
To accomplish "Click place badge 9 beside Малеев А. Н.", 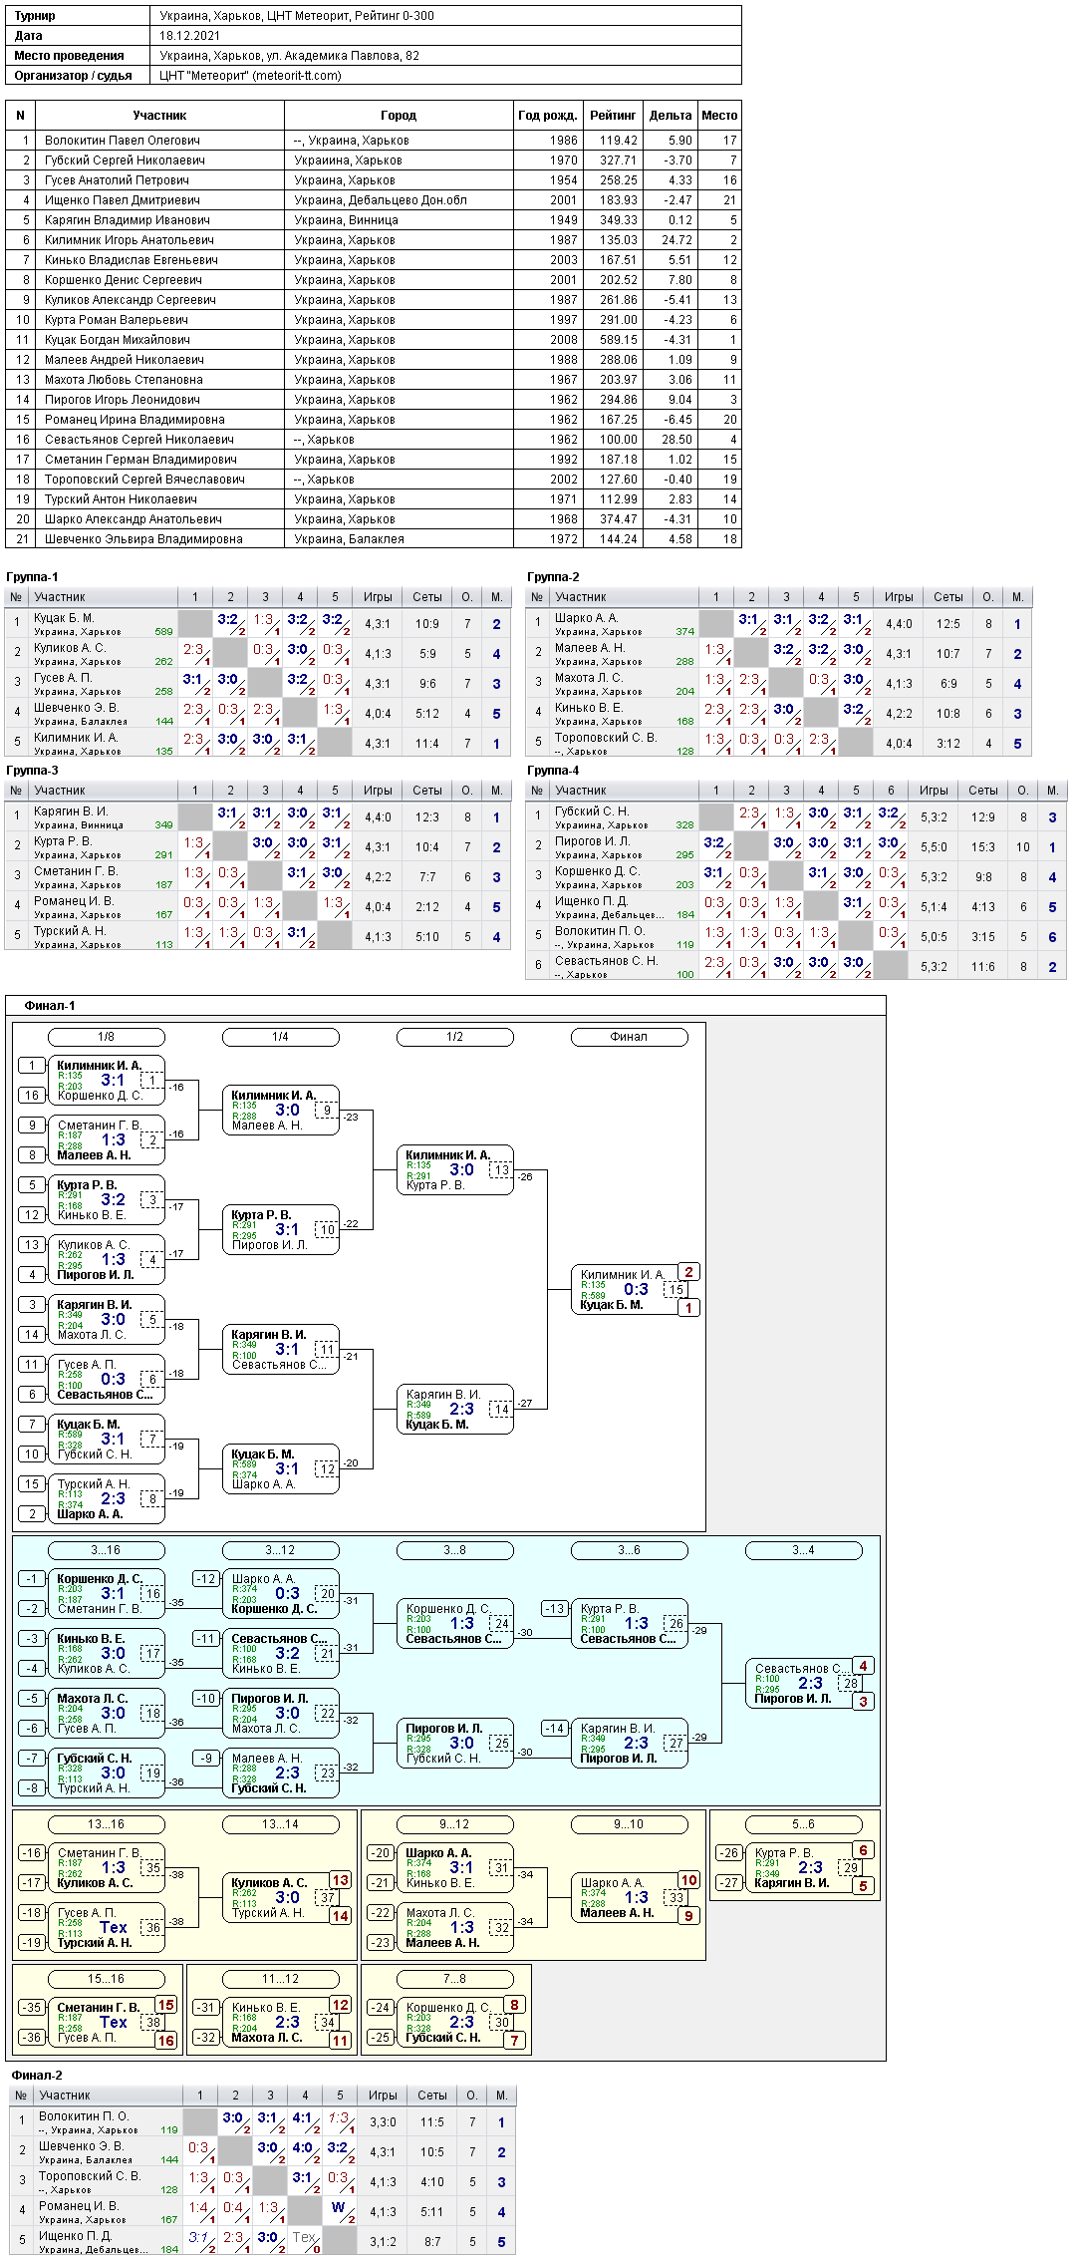I will point(688,1916).
